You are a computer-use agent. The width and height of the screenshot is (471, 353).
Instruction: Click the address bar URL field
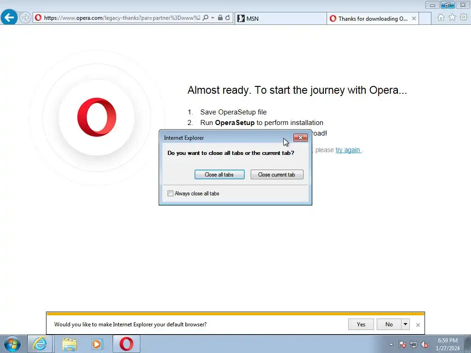pos(122,18)
